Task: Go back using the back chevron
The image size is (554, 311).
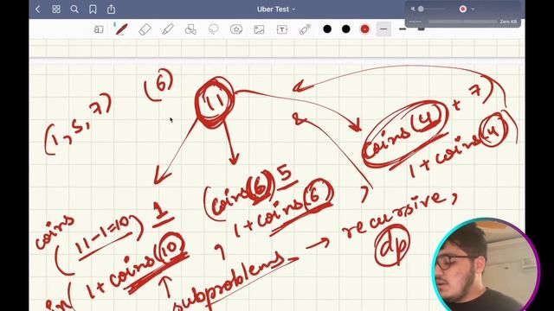Action: click(38, 10)
